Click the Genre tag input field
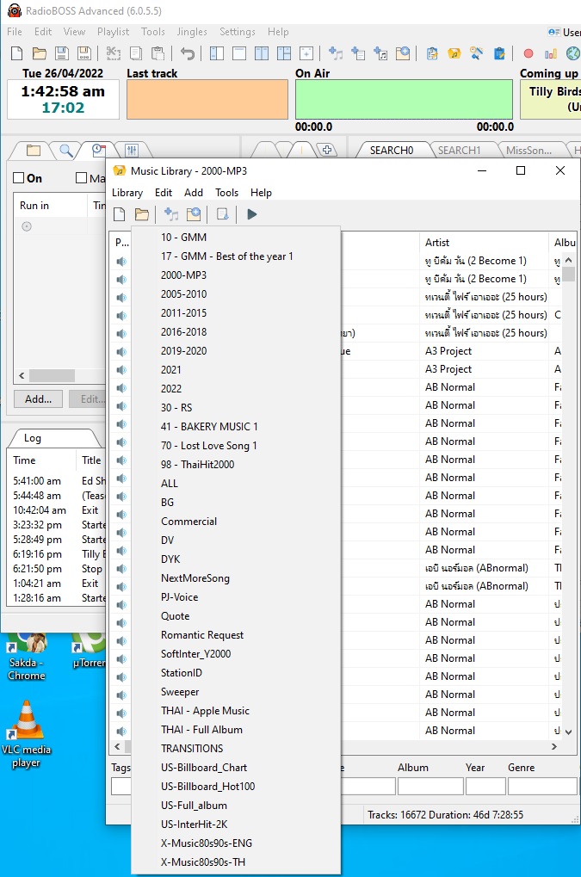 coord(542,786)
